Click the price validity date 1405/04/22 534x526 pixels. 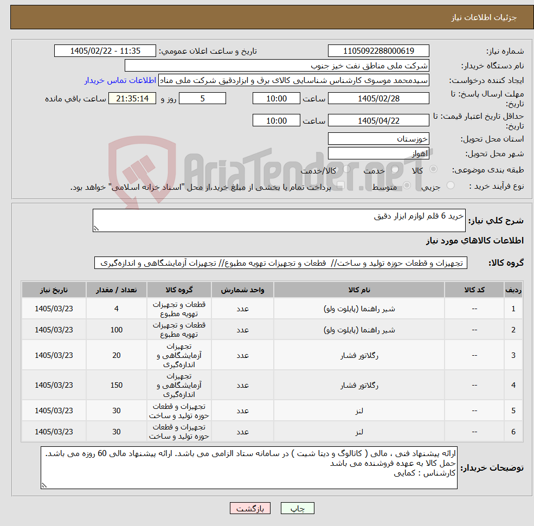click(x=378, y=120)
